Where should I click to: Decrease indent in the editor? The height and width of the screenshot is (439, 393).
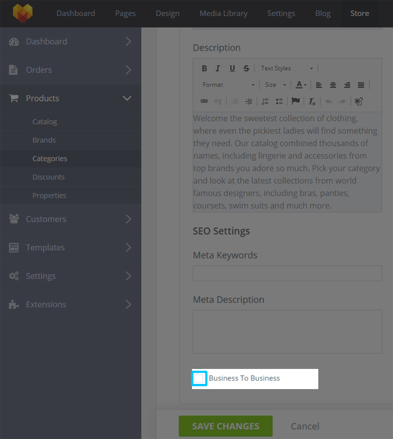pos(235,101)
